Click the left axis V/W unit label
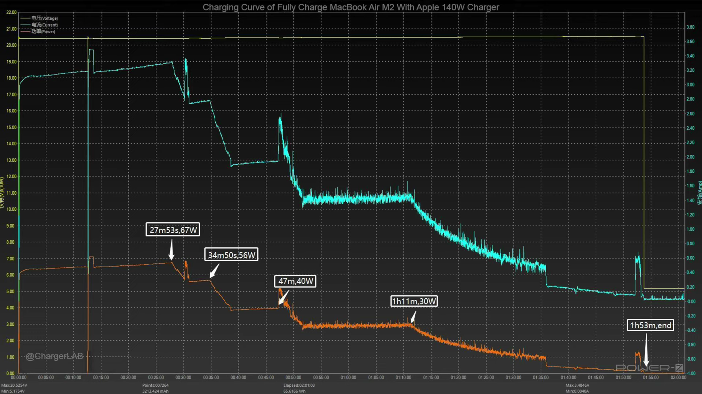 coord(2,193)
